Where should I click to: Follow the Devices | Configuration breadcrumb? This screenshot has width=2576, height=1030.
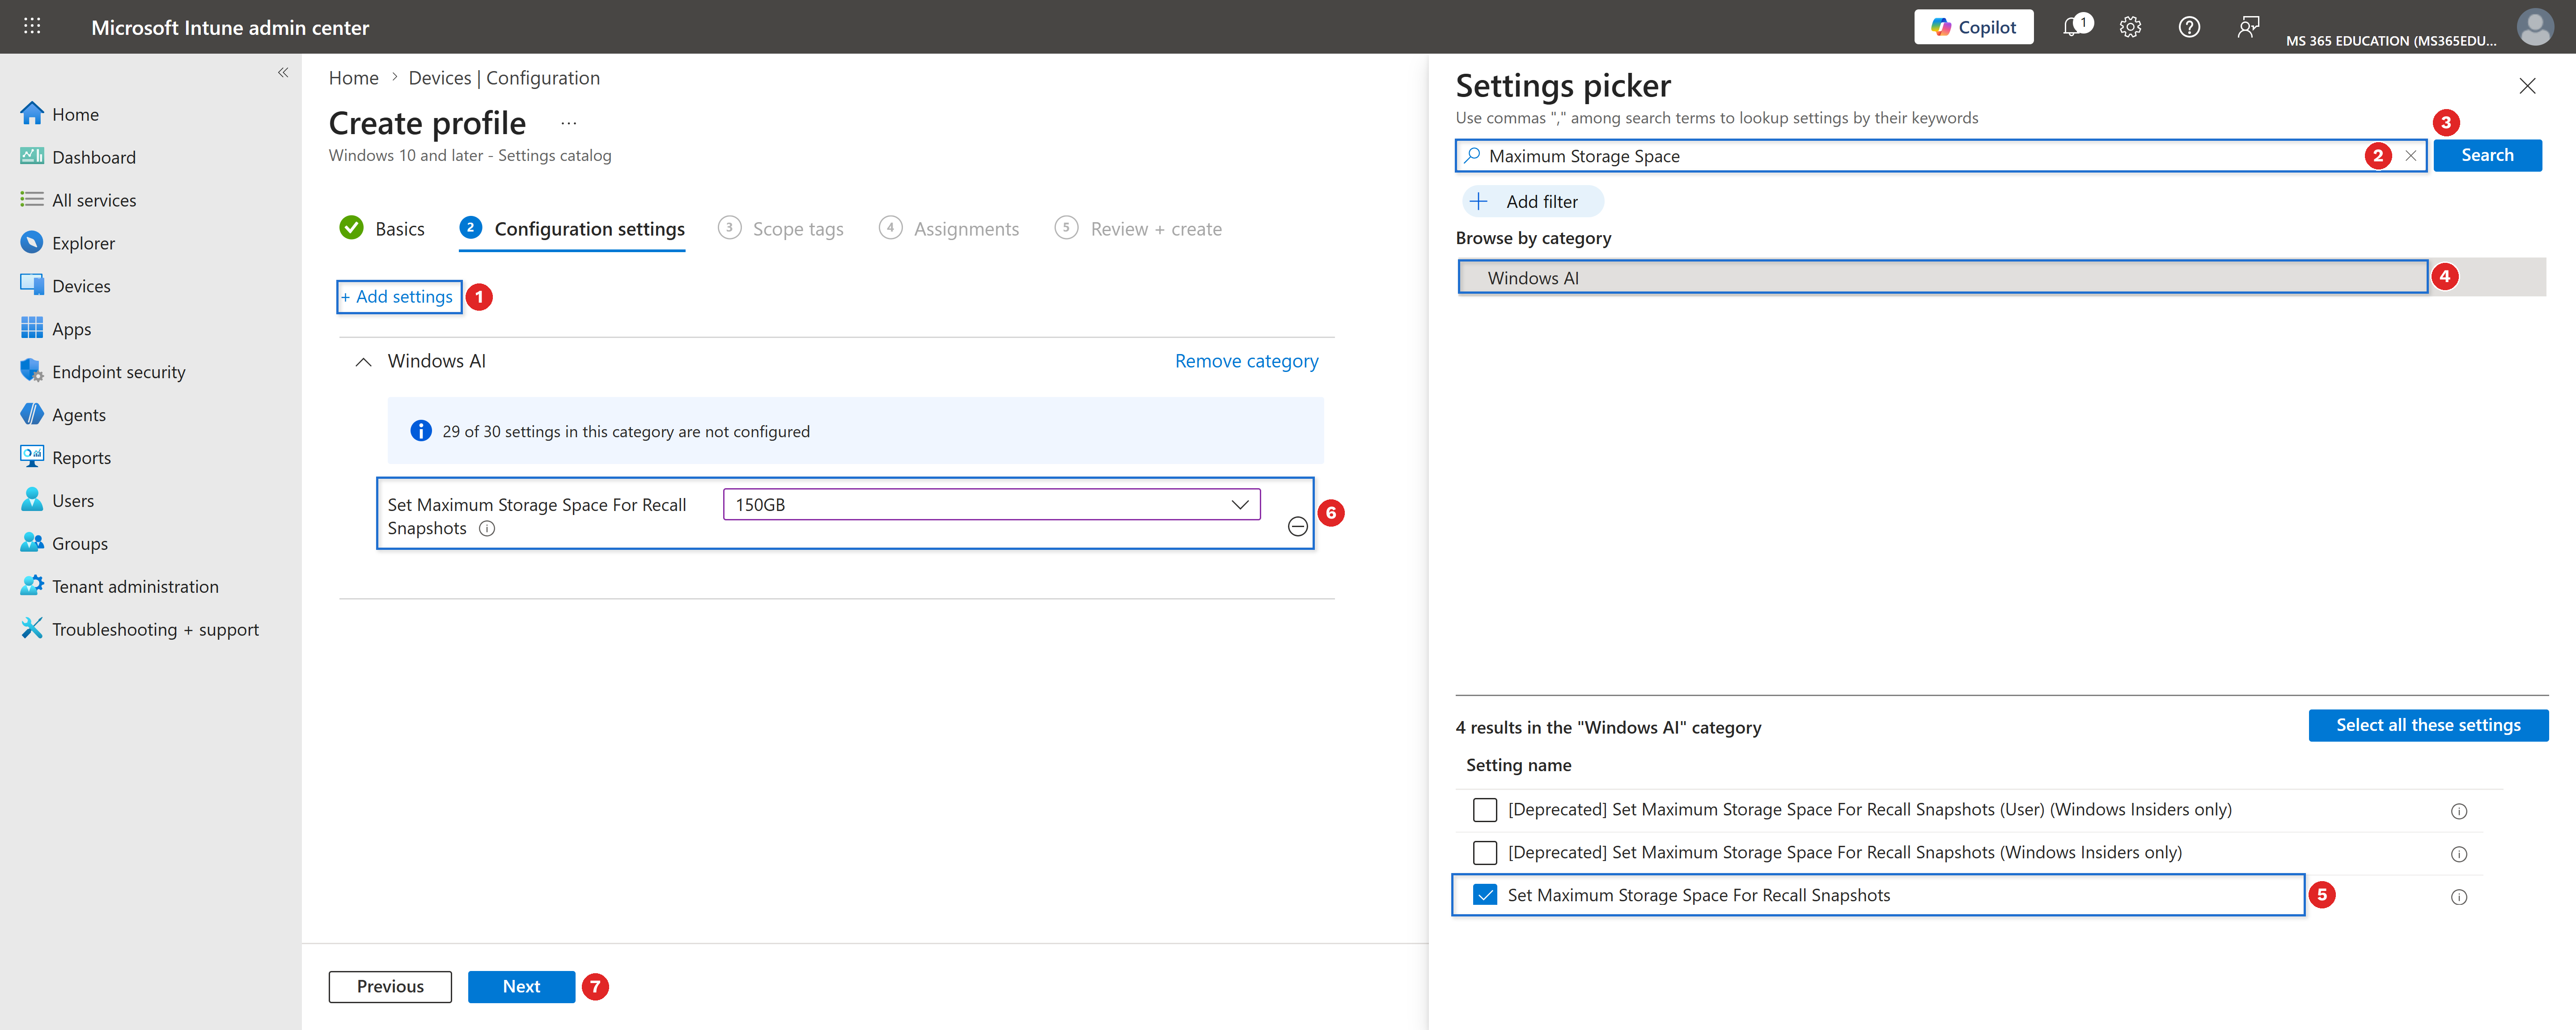[x=504, y=78]
